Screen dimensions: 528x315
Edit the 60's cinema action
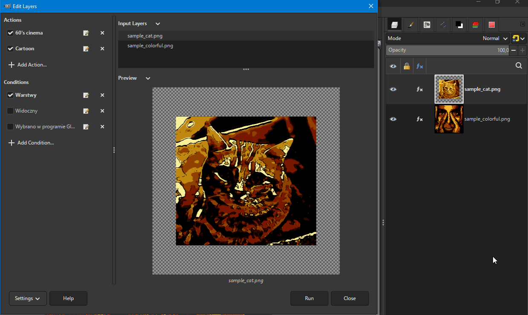[x=86, y=33]
